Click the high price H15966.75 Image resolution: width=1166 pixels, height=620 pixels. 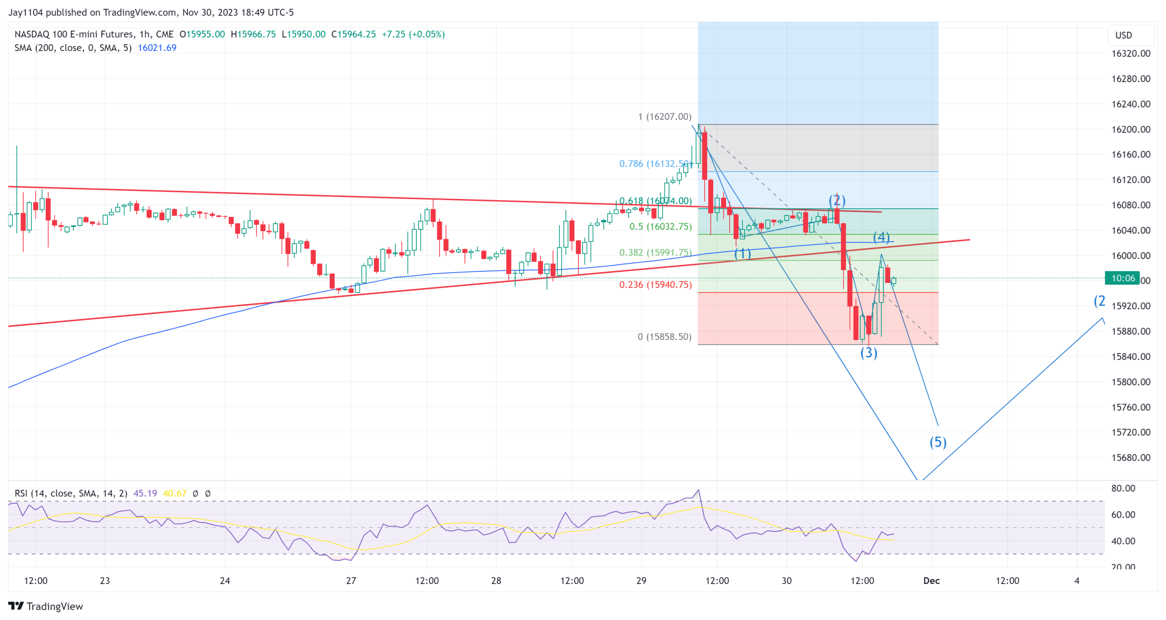pos(253,34)
